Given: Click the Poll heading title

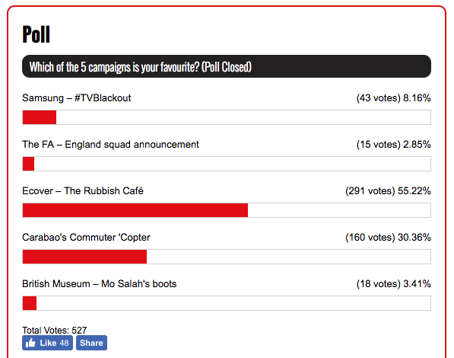Looking at the screenshot, I should pos(37,34).
